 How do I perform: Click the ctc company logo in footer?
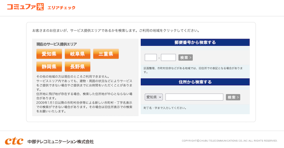pos(14,141)
